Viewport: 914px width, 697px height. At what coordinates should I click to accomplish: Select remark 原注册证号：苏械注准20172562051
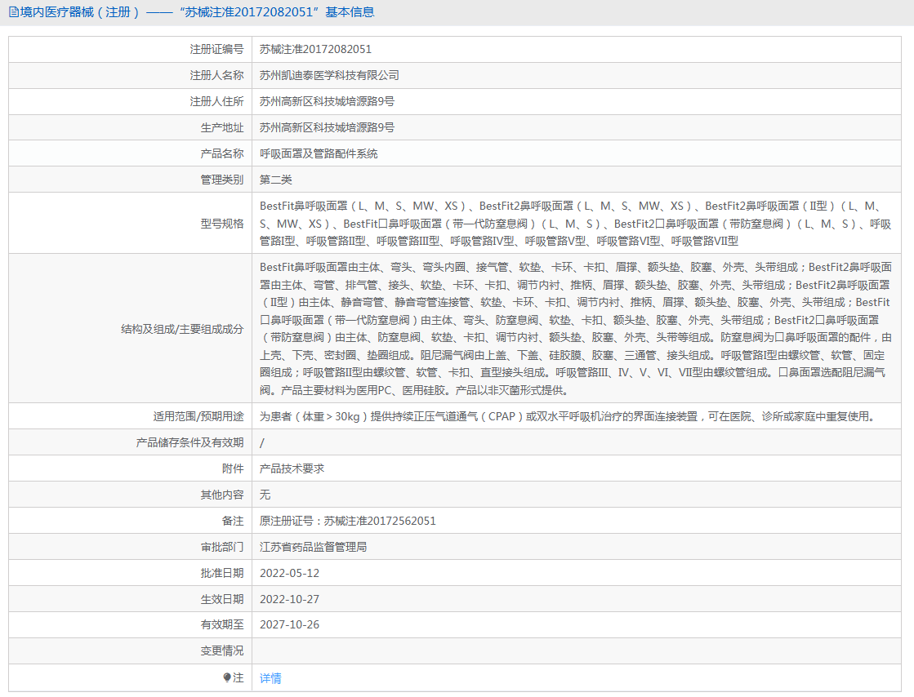click(x=348, y=522)
